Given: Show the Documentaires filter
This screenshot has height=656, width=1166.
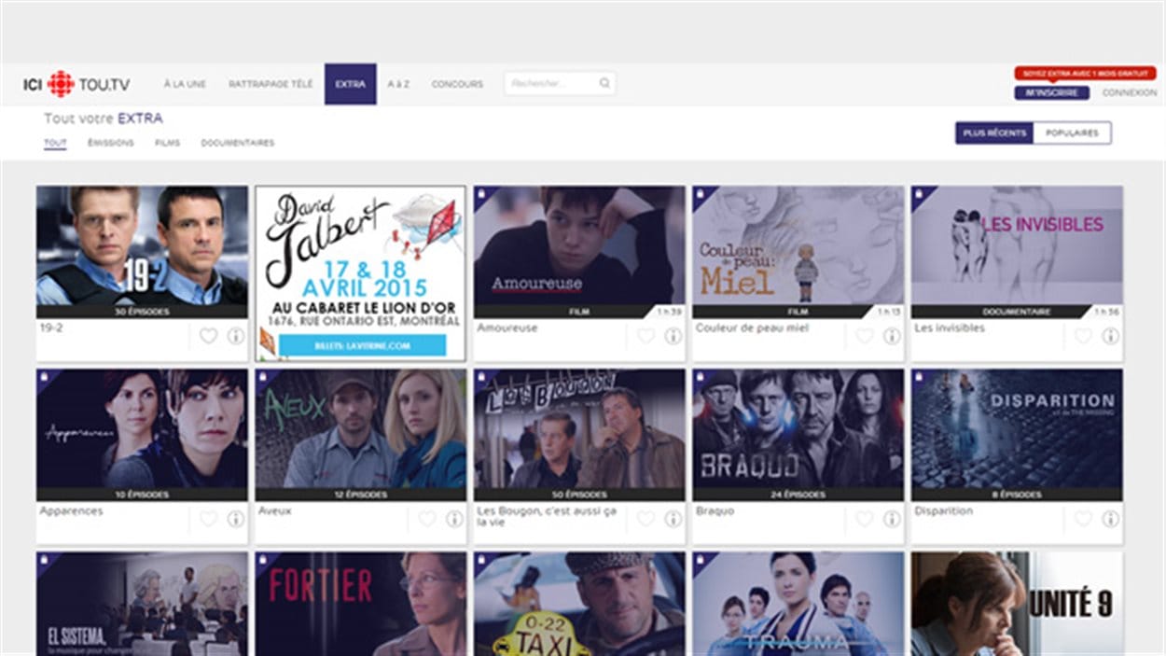Looking at the screenshot, I should pyautogui.click(x=238, y=143).
